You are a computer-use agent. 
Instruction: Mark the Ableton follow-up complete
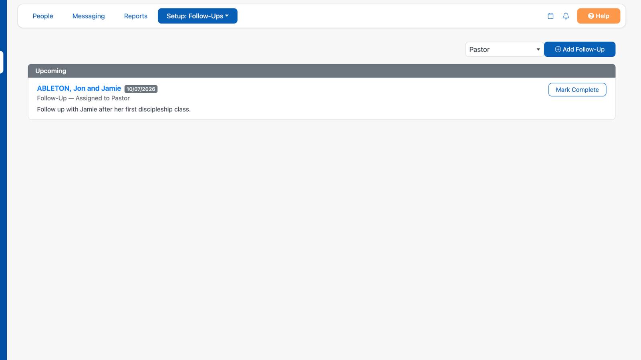577,90
